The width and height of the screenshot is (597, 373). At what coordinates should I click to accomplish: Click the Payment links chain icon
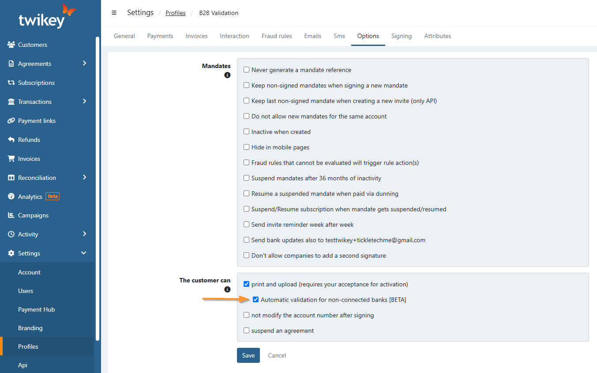(11, 121)
